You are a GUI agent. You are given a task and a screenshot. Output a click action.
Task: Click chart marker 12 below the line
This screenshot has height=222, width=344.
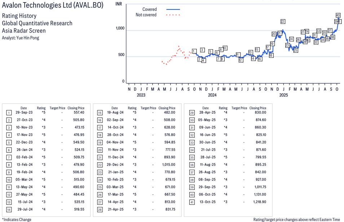point(241,60)
